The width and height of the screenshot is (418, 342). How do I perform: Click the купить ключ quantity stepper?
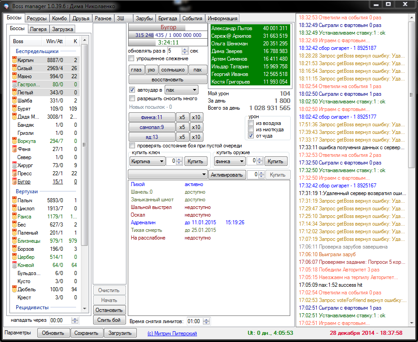click(179, 161)
